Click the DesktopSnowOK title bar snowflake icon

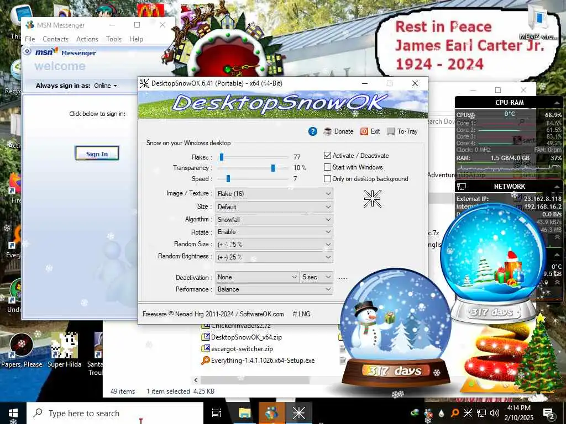pos(144,83)
